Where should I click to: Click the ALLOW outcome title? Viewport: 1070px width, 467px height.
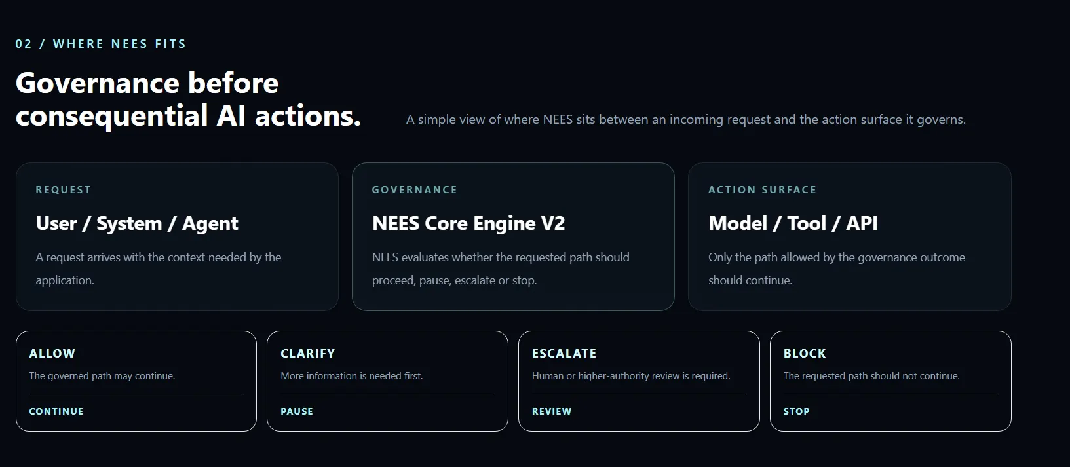pos(52,354)
